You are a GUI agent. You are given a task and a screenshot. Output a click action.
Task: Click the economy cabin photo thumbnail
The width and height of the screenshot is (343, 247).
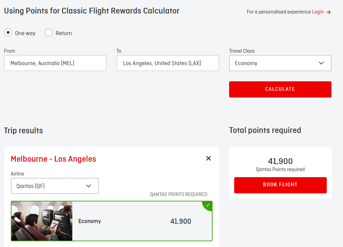42,221
